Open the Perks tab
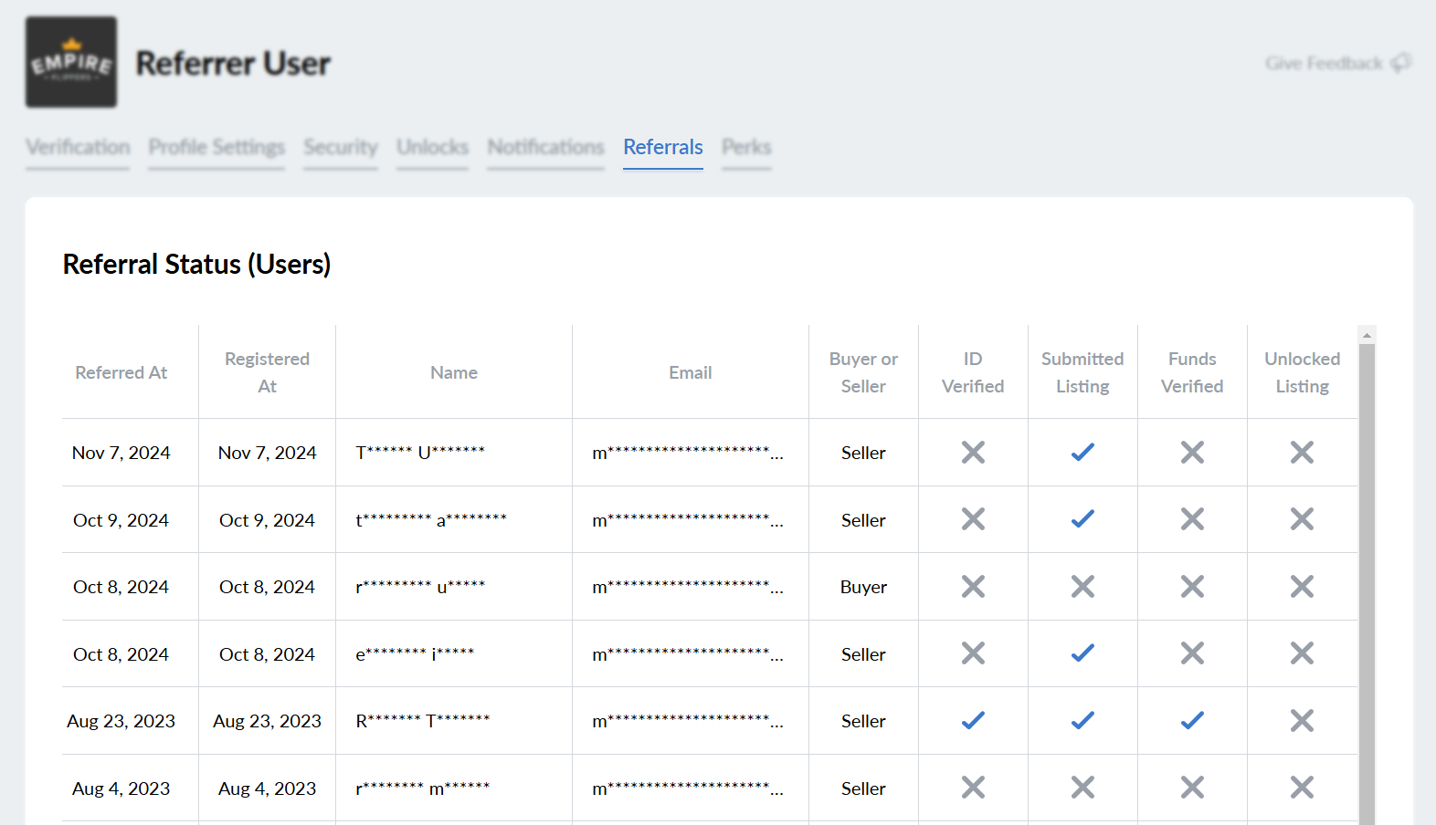1436x825 pixels. click(x=746, y=147)
